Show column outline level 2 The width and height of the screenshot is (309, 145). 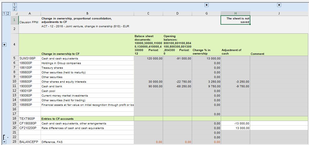tap(15, 9)
